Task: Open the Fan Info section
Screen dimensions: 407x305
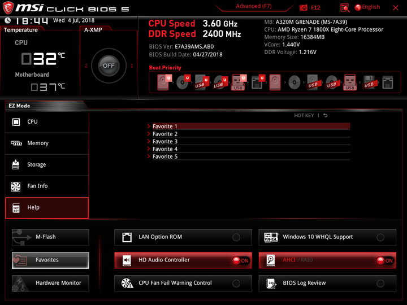Action: 47,186
